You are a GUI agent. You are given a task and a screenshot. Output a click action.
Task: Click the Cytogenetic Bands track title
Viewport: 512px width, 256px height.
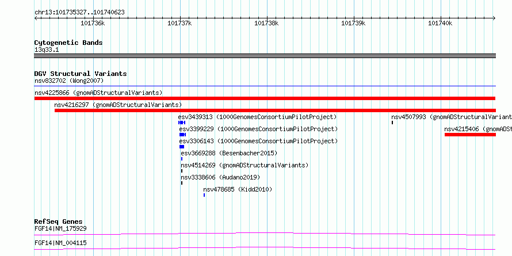(x=68, y=43)
